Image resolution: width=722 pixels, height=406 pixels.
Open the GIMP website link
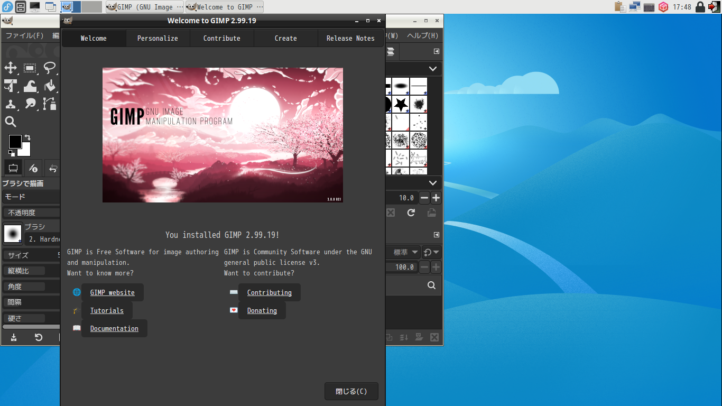tap(112, 292)
